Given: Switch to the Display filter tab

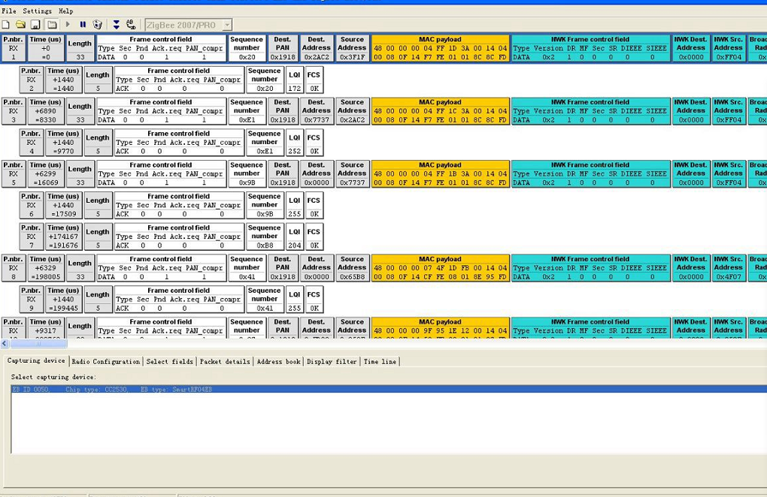Looking at the screenshot, I should (x=332, y=361).
